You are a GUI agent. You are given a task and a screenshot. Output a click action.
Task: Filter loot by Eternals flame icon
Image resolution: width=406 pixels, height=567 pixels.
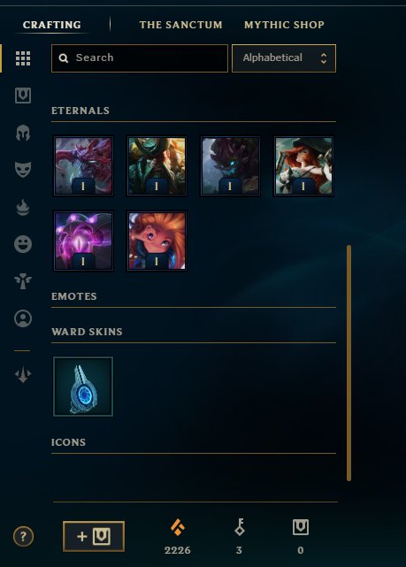point(23,207)
